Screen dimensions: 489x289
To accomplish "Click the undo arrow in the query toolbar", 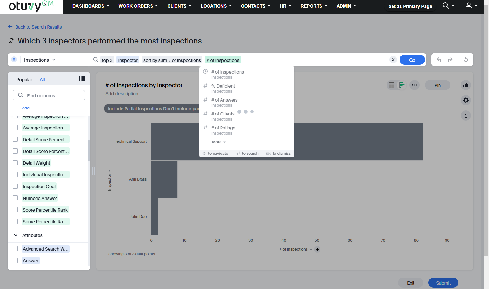I will (x=439, y=60).
